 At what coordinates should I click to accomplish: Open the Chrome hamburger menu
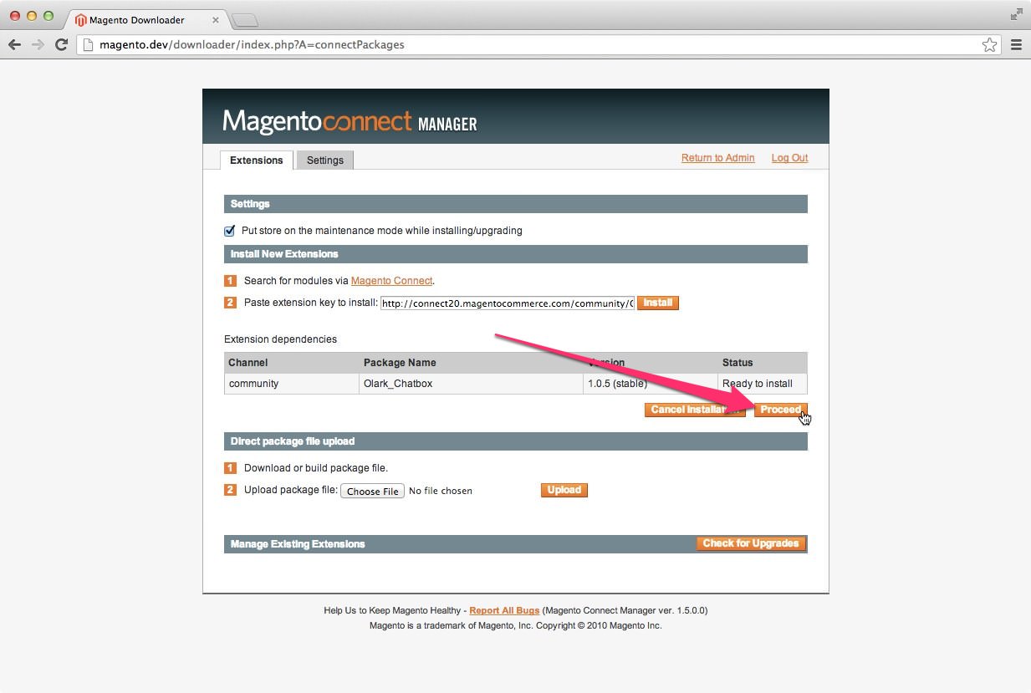pos(1016,45)
